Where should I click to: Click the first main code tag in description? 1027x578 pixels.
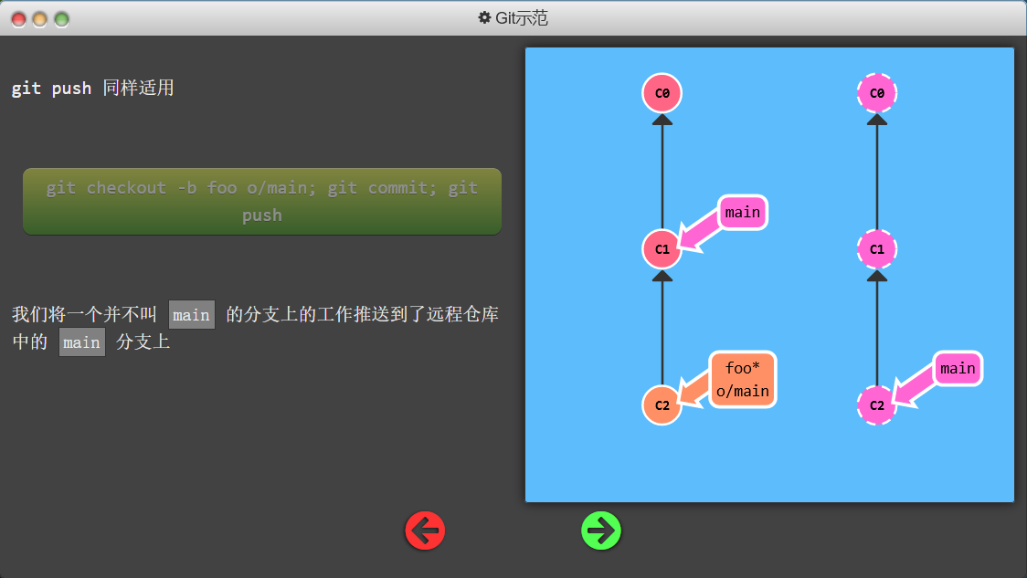192,315
